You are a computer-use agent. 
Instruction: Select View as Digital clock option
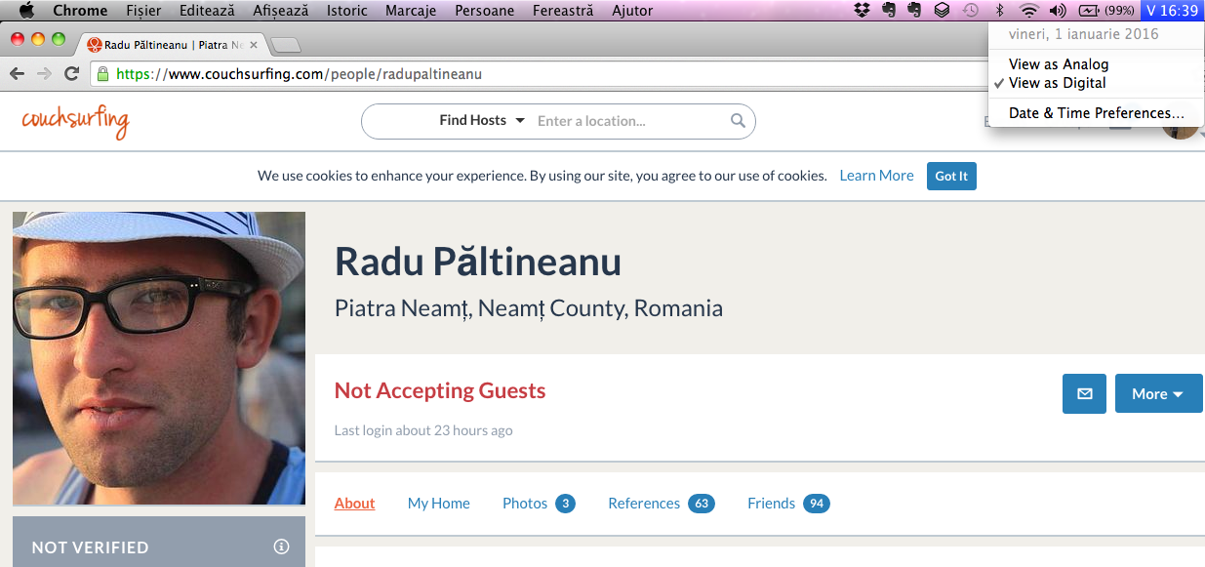[x=1057, y=83]
